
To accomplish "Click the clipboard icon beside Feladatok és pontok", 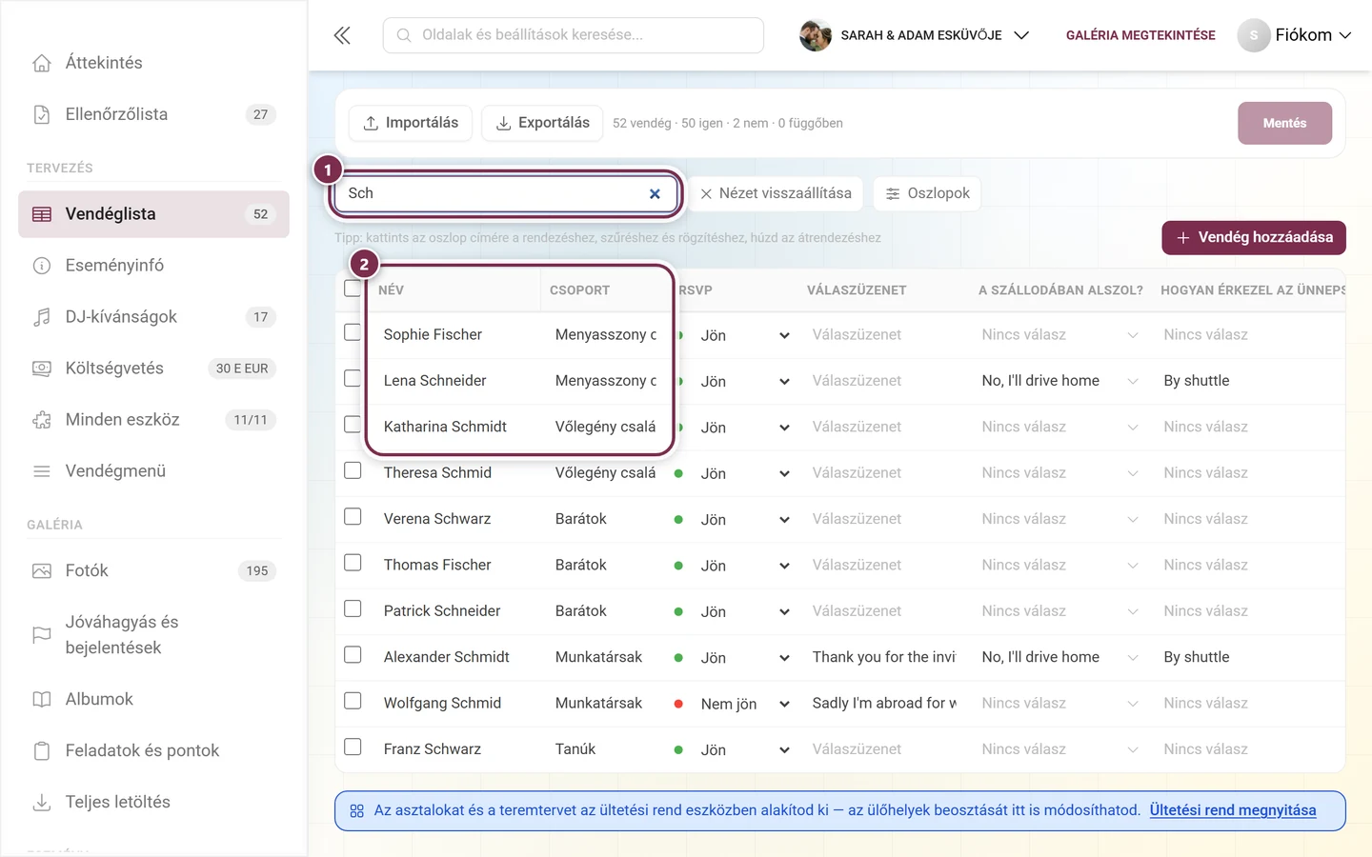I will (42, 751).
